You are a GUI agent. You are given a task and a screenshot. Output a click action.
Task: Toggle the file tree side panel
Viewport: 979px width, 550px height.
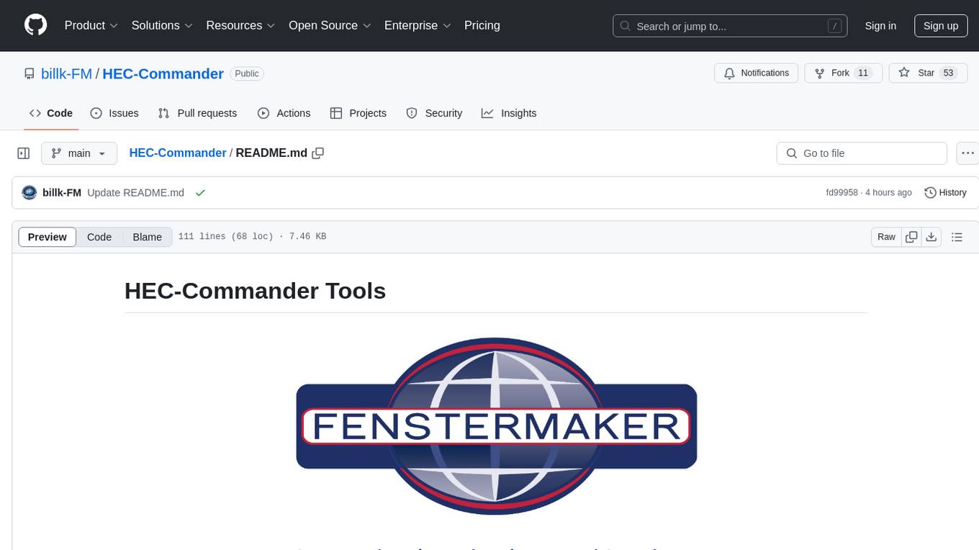click(x=24, y=153)
